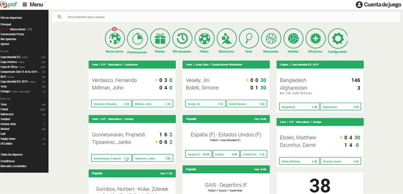Viewport: 403px width, 194px height.
Task: Open the hamburger Menu
Action: pos(33,5)
